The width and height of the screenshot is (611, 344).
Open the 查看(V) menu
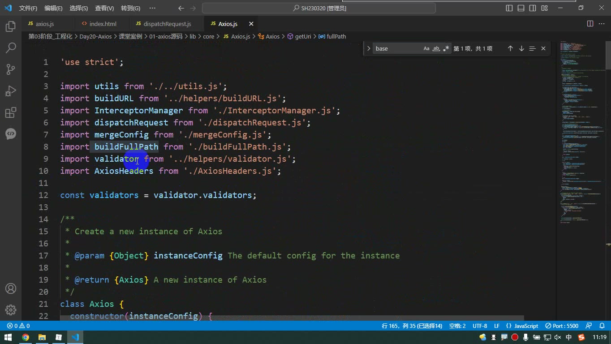tap(104, 8)
